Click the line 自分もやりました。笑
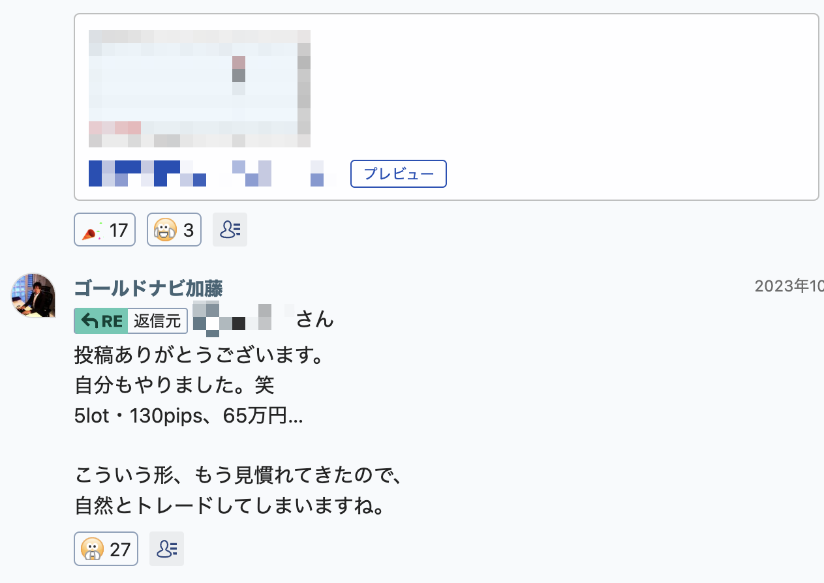The height and width of the screenshot is (583, 824). pyautogui.click(x=174, y=385)
